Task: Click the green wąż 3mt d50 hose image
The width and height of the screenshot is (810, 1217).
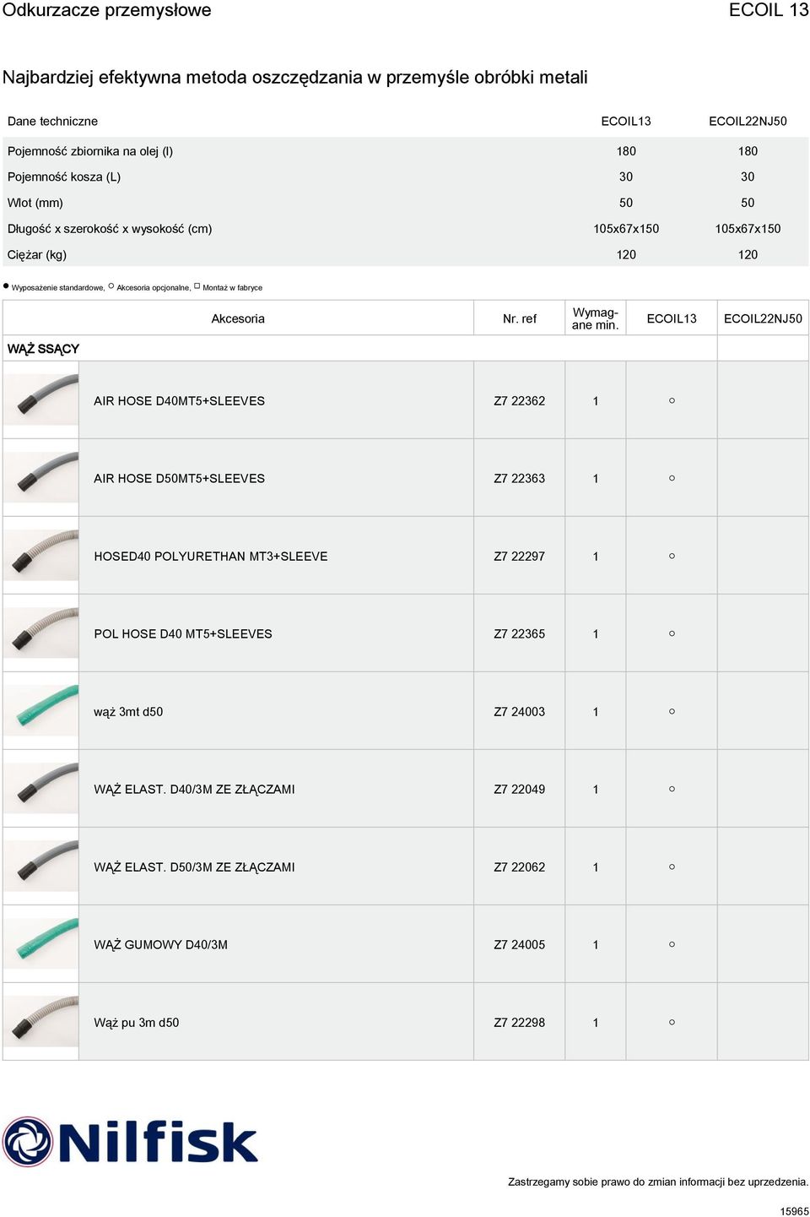Action: 41,710
